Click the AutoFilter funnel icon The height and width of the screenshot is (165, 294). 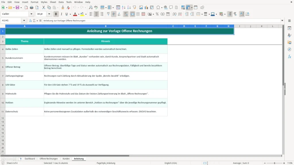coord(134,7)
